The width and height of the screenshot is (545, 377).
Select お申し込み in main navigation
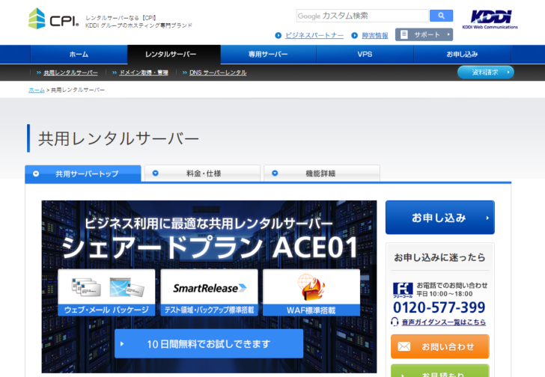coord(462,54)
